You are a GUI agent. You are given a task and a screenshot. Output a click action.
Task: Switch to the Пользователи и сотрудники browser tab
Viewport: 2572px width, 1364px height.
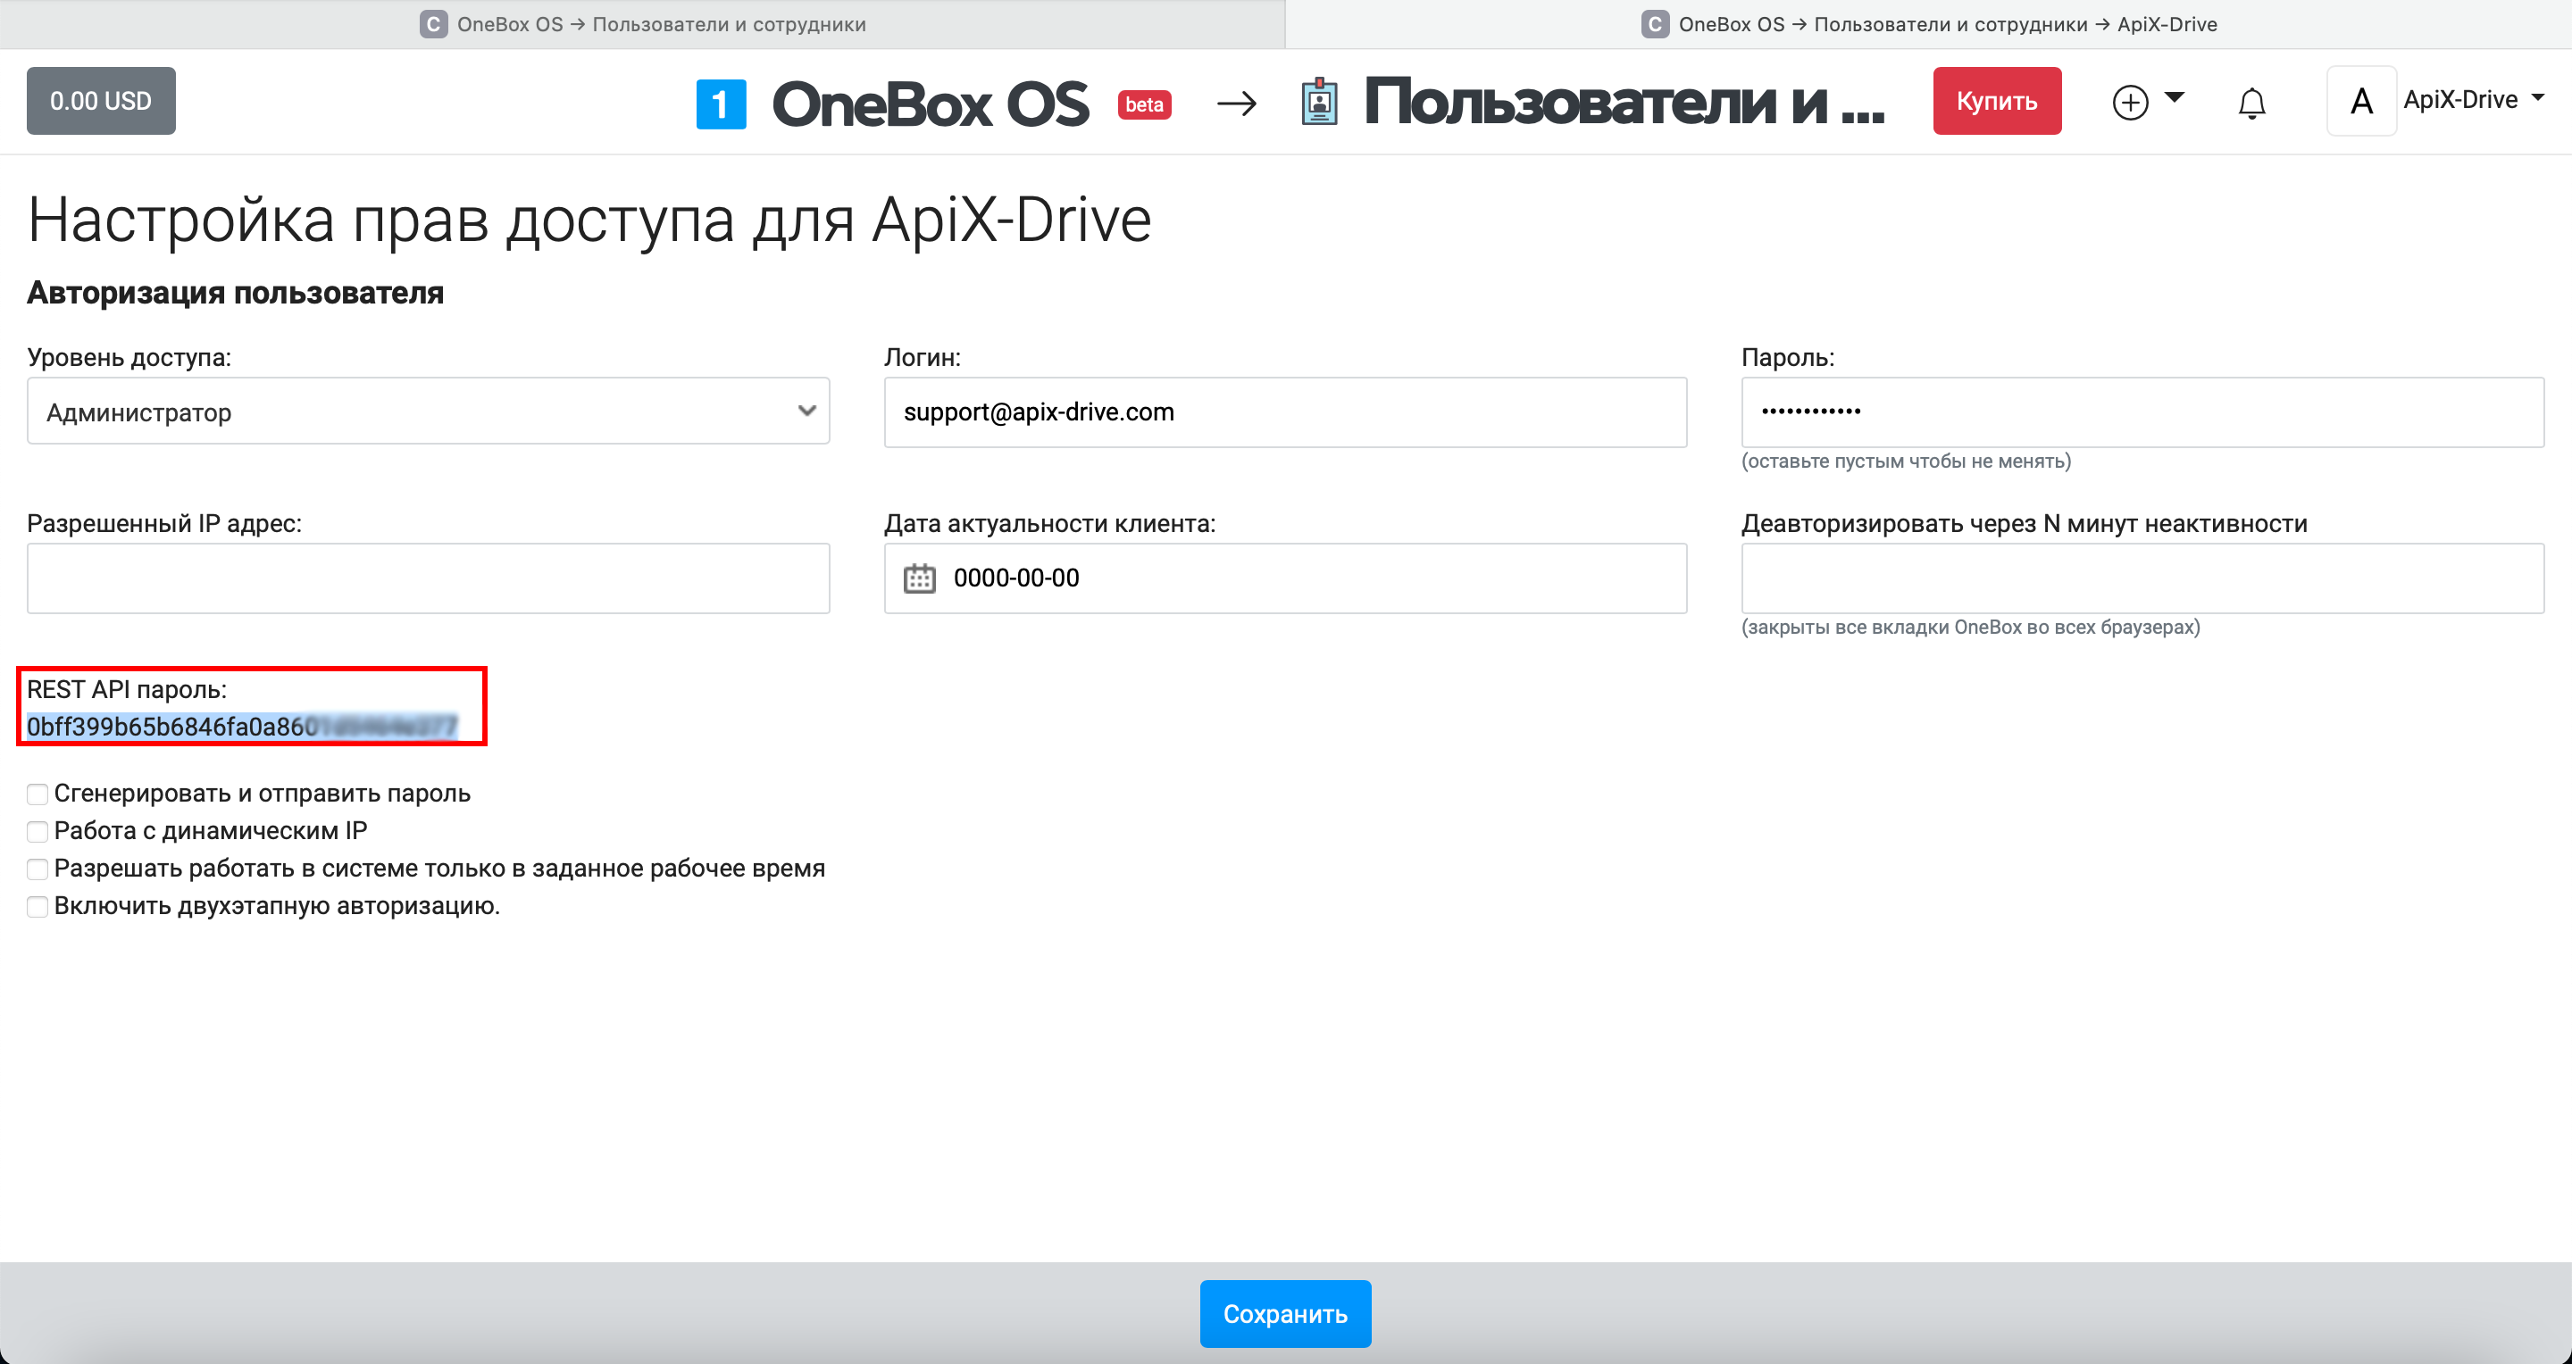tap(643, 24)
